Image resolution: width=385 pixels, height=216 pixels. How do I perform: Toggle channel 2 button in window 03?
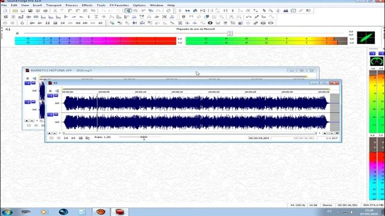(x=50, y=115)
